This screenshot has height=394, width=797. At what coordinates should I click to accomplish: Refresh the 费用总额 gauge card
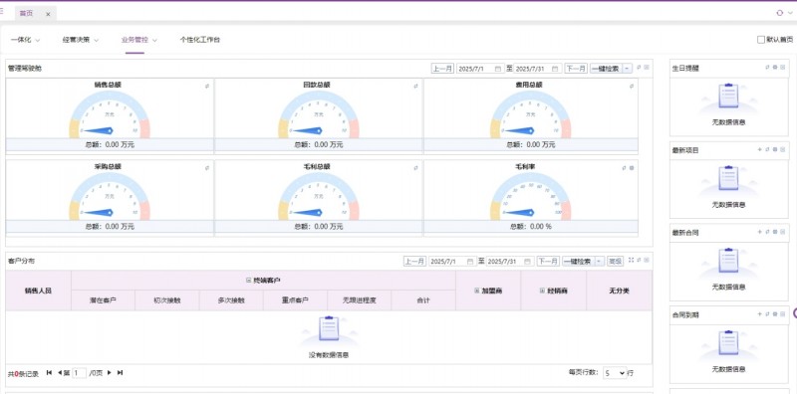[632, 87]
